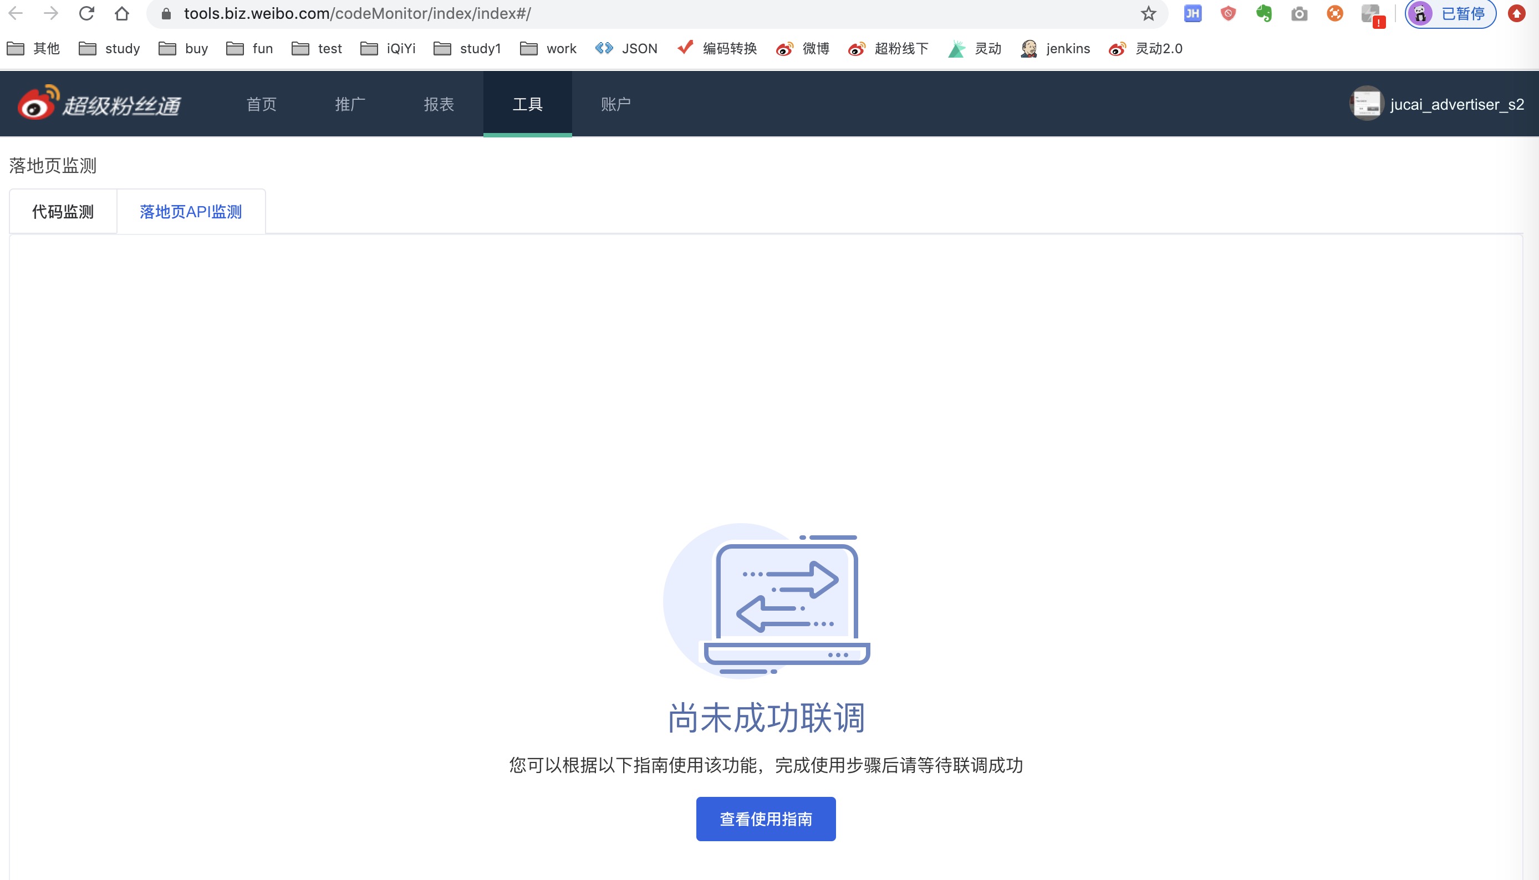This screenshot has height=880, width=1539.
Task: Click the red update arrow icon
Action: point(1517,13)
